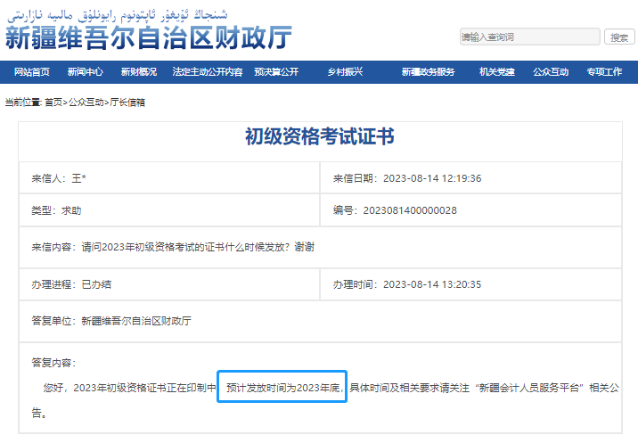Select 法定主动公开内容 in the nav bar

207,72
